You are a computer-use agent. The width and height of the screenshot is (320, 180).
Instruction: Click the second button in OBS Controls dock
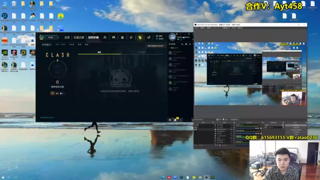(296, 128)
